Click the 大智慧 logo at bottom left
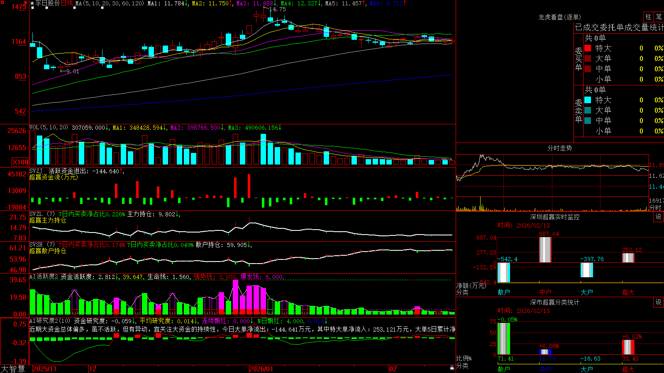Image resolution: width=664 pixels, height=373 pixels. coord(13,368)
